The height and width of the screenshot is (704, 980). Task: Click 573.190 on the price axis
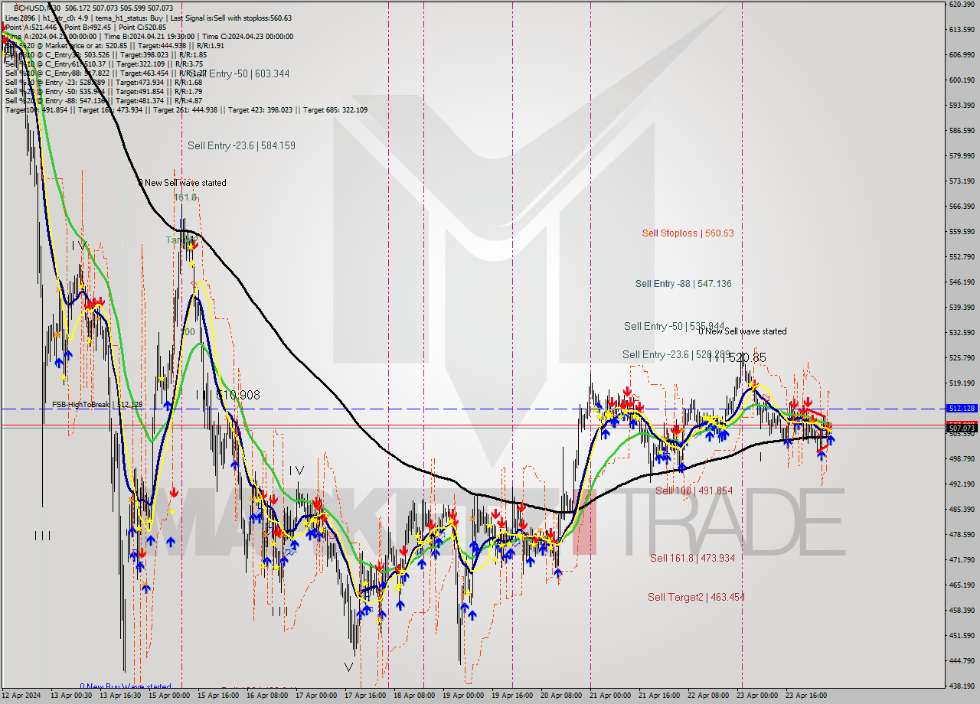960,181
